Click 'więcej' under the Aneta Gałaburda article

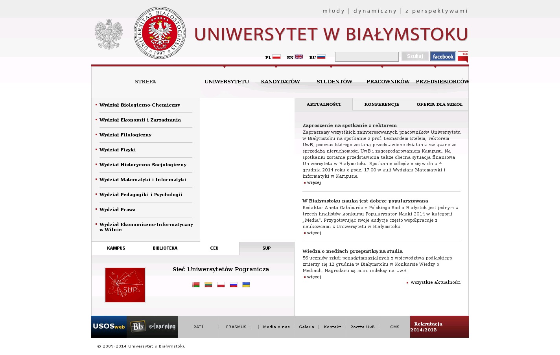click(x=314, y=233)
